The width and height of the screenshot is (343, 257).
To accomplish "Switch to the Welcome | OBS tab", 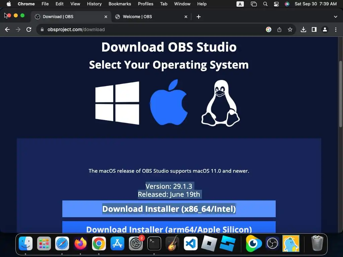I will pos(151,17).
